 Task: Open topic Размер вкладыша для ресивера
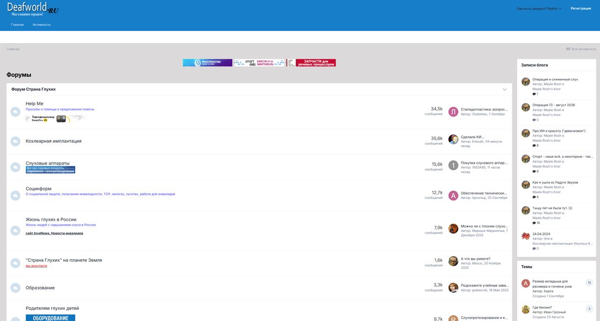point(552,284)
